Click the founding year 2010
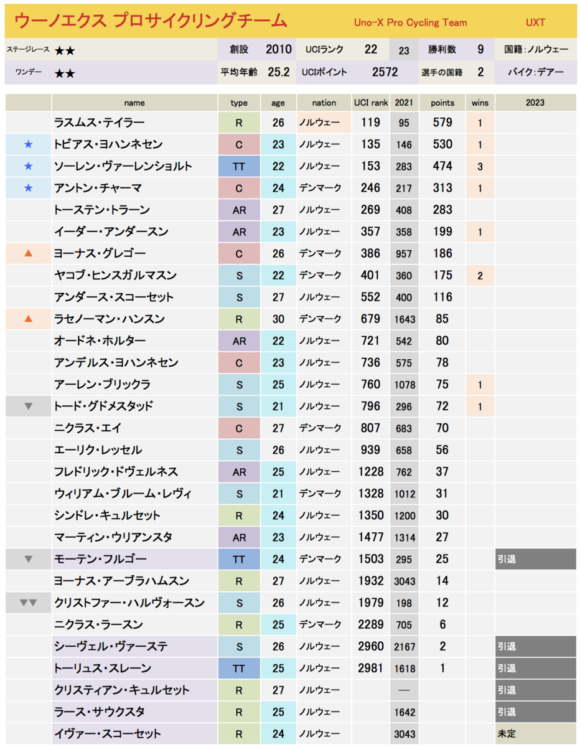Viewport: 580px width, 747px height. coord(278,50)
